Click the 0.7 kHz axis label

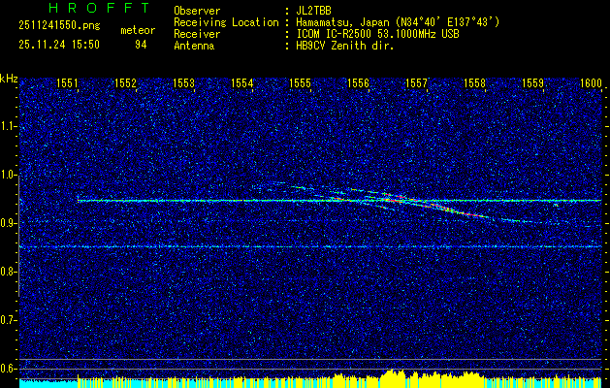tap(9, 320)
